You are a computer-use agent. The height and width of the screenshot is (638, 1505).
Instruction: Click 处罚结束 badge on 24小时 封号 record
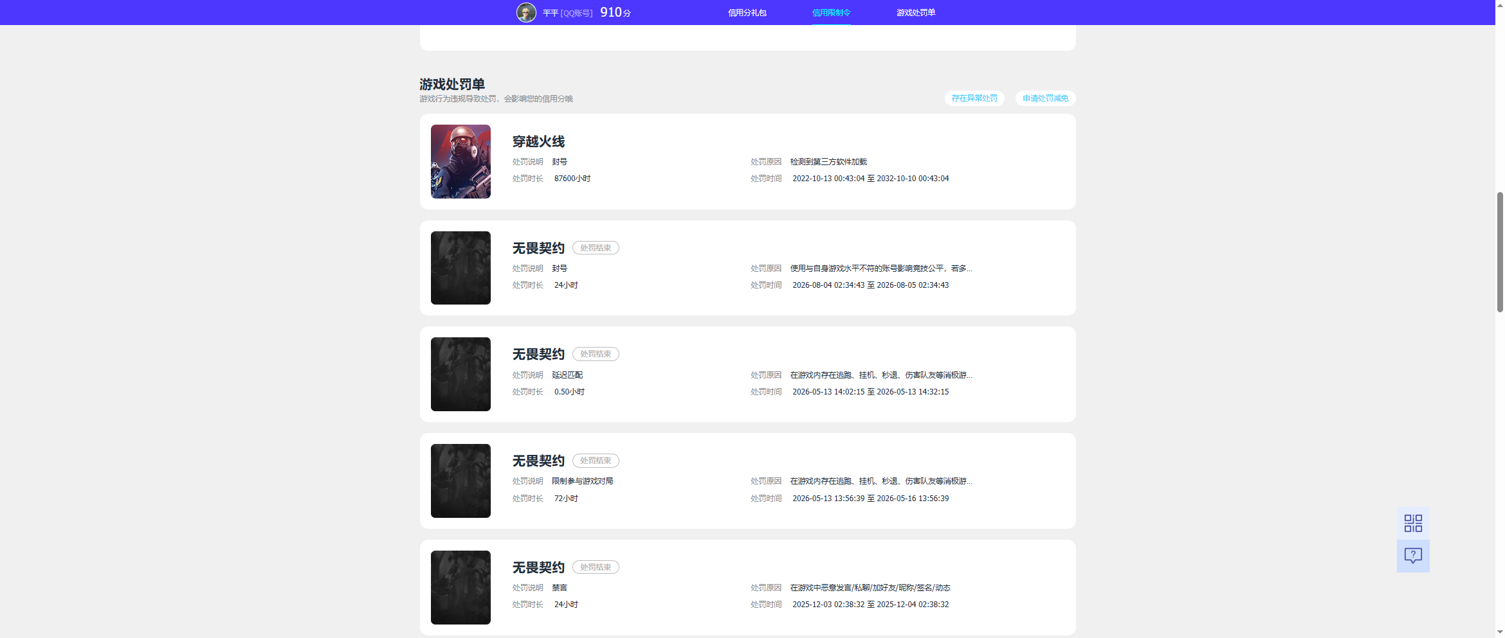596,248
